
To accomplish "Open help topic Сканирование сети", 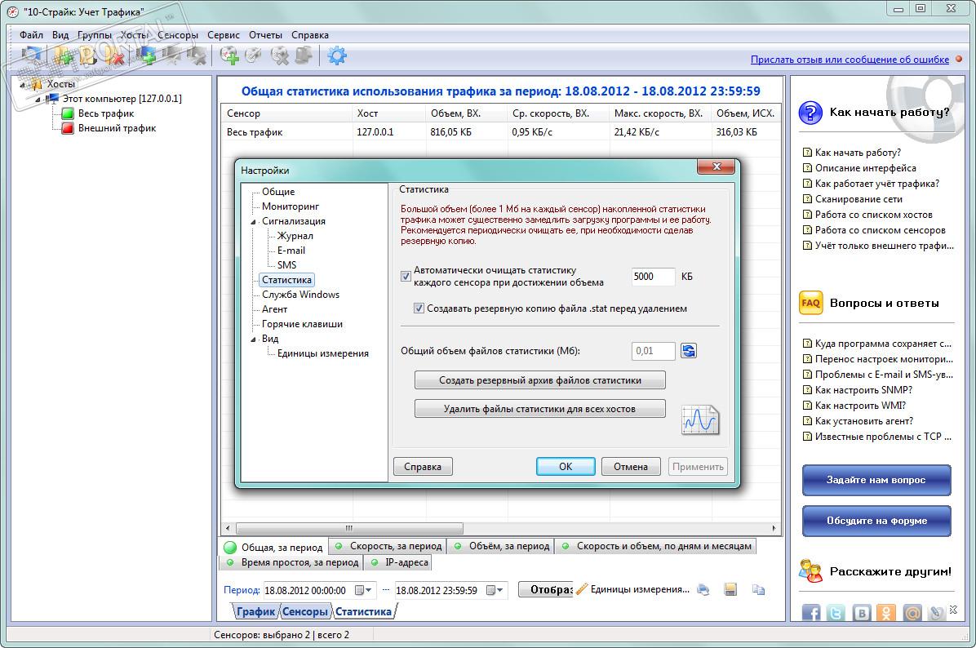I will point(858,198).
